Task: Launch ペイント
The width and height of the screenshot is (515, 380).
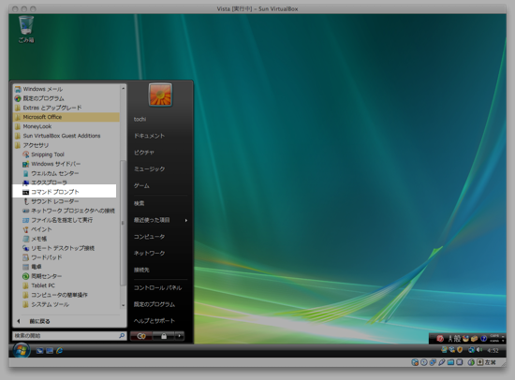Action: point(66,229)
